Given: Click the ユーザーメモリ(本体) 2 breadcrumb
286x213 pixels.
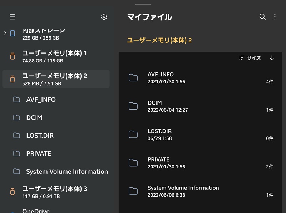Looking at the screenshot, I should click(x=159, y=40).
